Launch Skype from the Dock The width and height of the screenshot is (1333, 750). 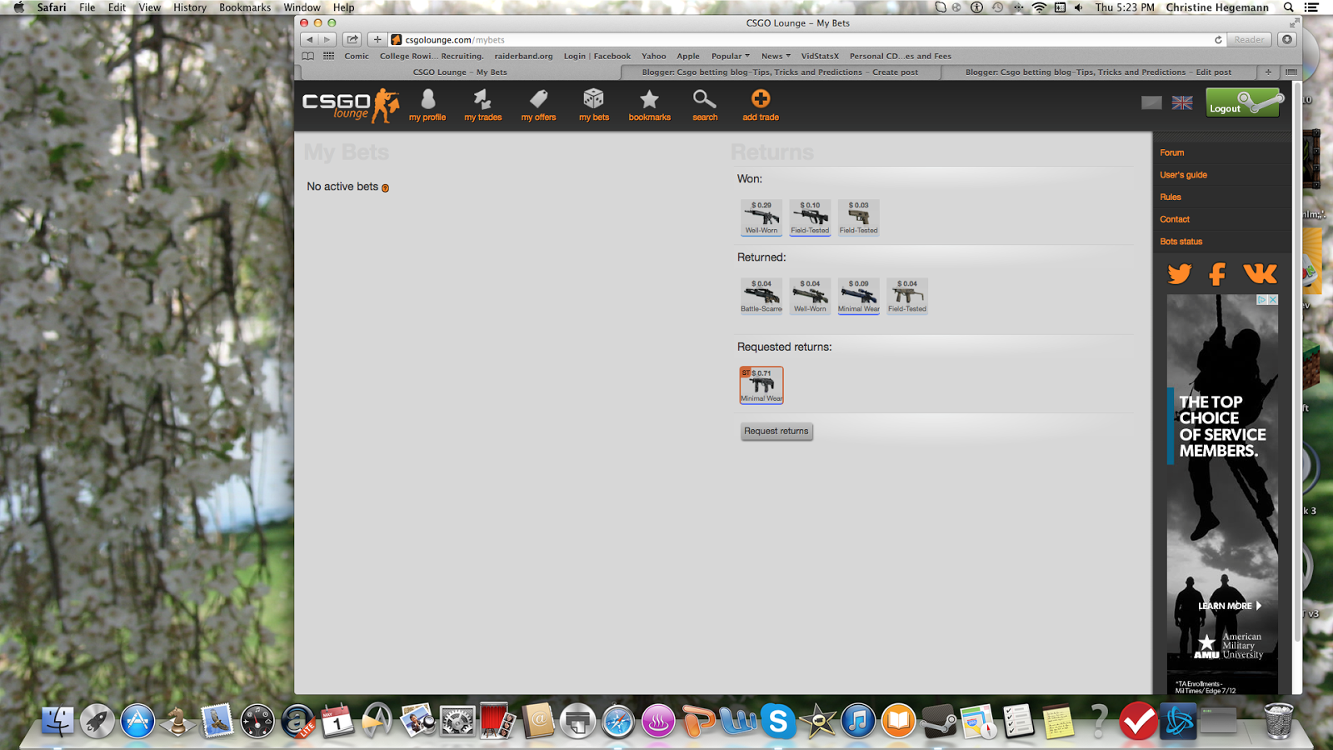[x=778, y=721]
